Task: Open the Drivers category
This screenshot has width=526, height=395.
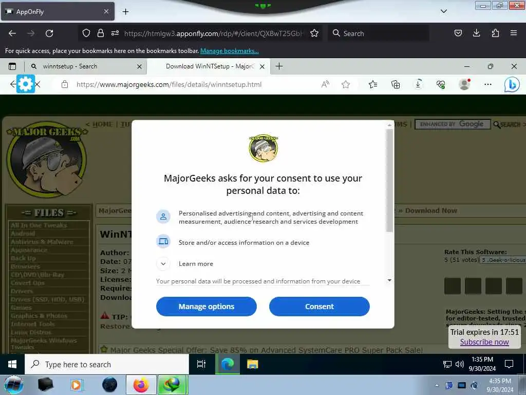Action: pos(22,291)
